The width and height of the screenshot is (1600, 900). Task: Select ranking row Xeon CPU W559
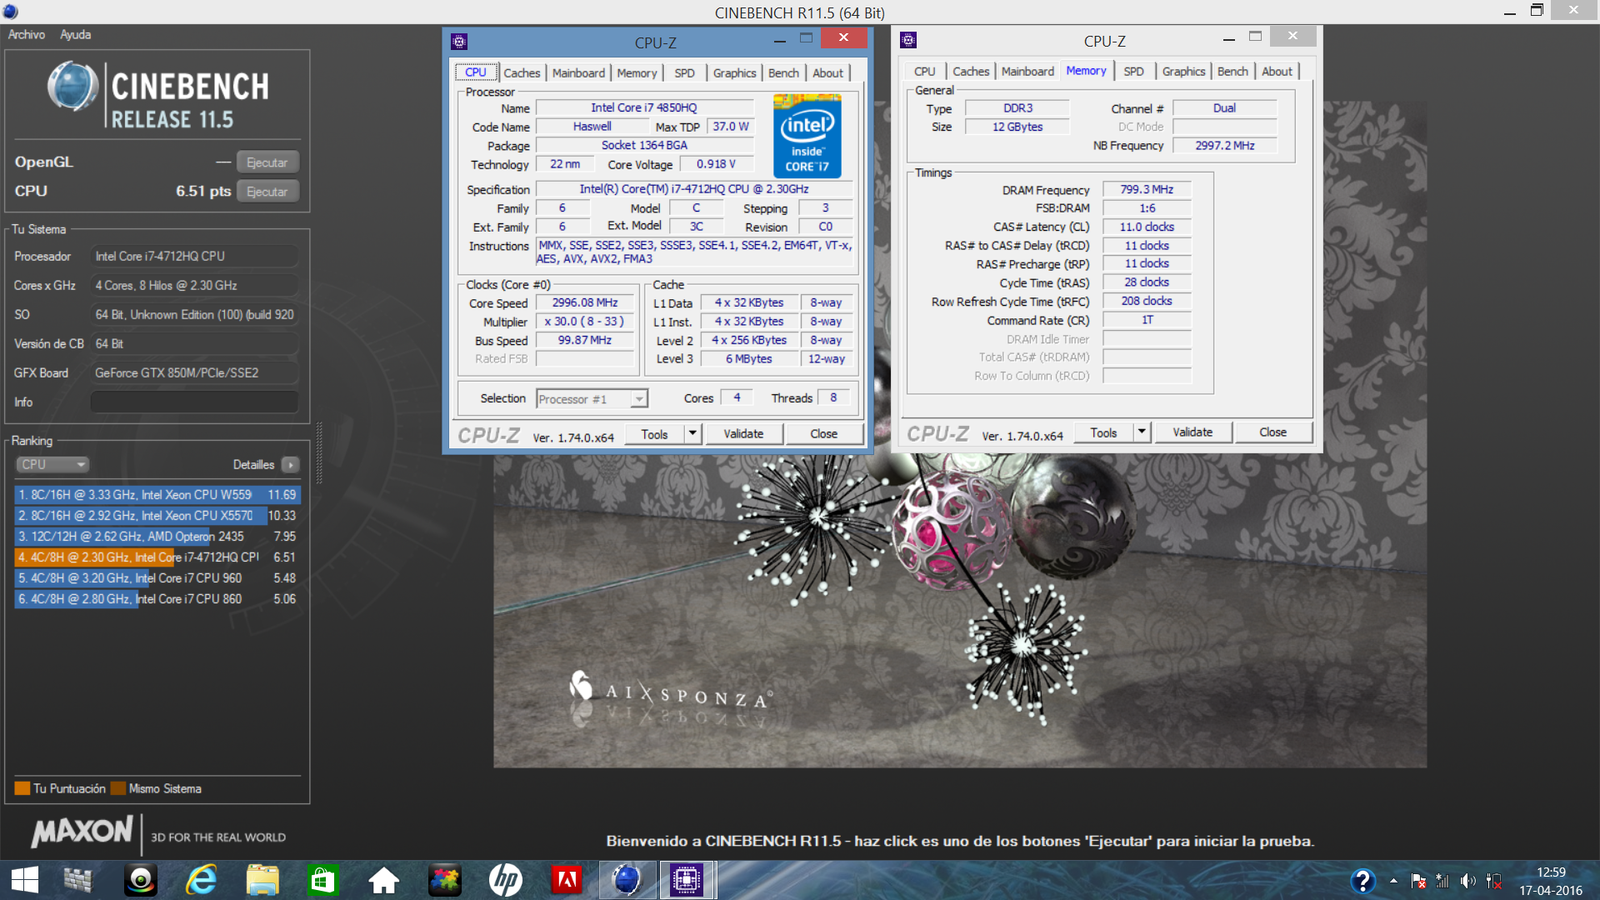(157, 495)
